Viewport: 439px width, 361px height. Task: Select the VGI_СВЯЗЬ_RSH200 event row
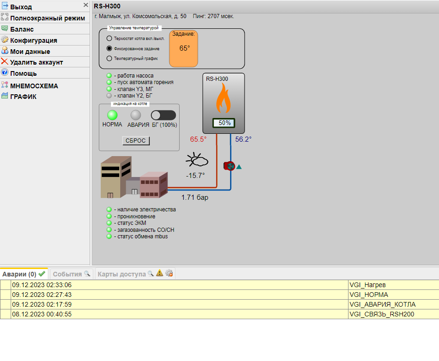pyautogui.click(x=219, y=315)
